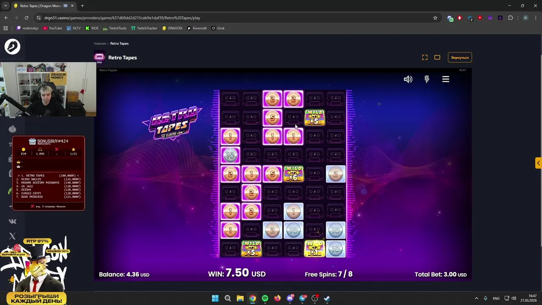This screenshot has height=305, width=542.
Task: Open a new browser tab
Action: coord(82,6)
